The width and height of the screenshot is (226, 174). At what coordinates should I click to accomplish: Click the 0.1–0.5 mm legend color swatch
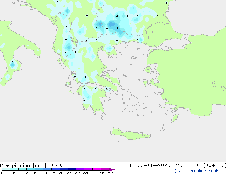point(6,169)
